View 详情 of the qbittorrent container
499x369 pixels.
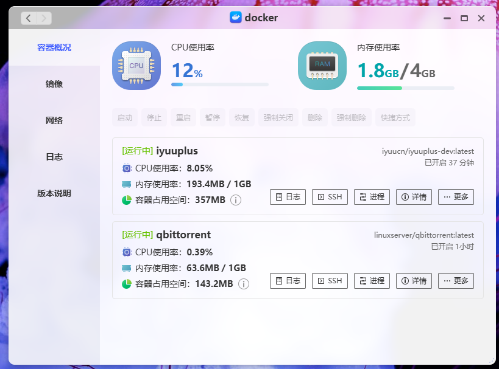pyautogui.click(x=414, y=281)
